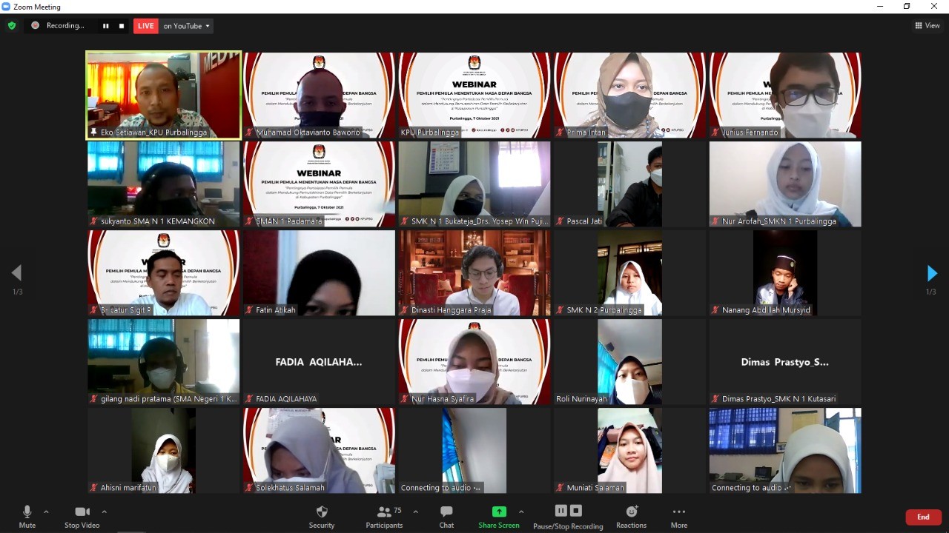Go to next page of participants
Viewport: 949px width, 533px height.
(x=932, y=273)
